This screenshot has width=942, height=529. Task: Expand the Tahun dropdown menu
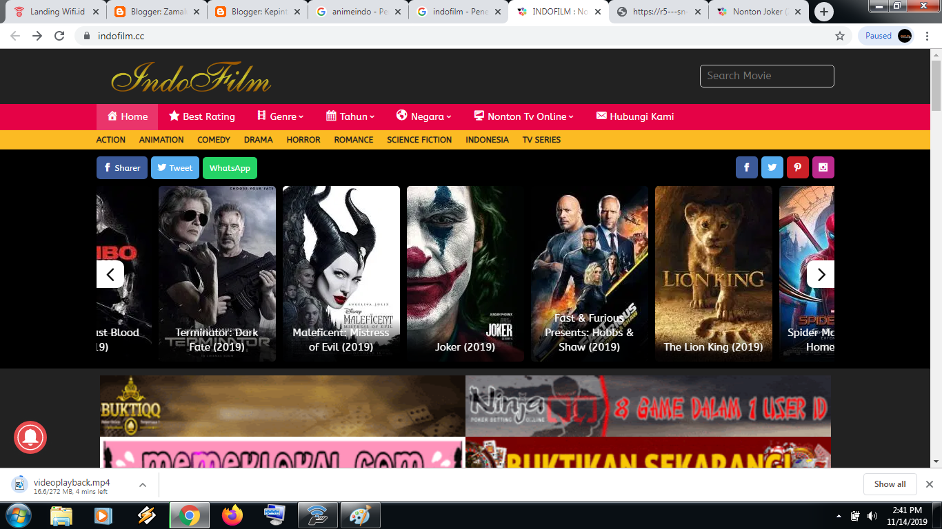(350, 116)
